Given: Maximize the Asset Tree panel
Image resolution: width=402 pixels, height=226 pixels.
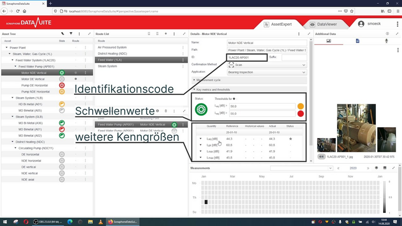Looking at the screenshot, I should tap(89, 33).
